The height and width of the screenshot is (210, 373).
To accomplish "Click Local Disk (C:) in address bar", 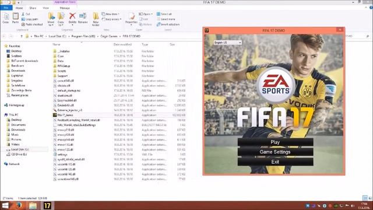I will 58,36.
